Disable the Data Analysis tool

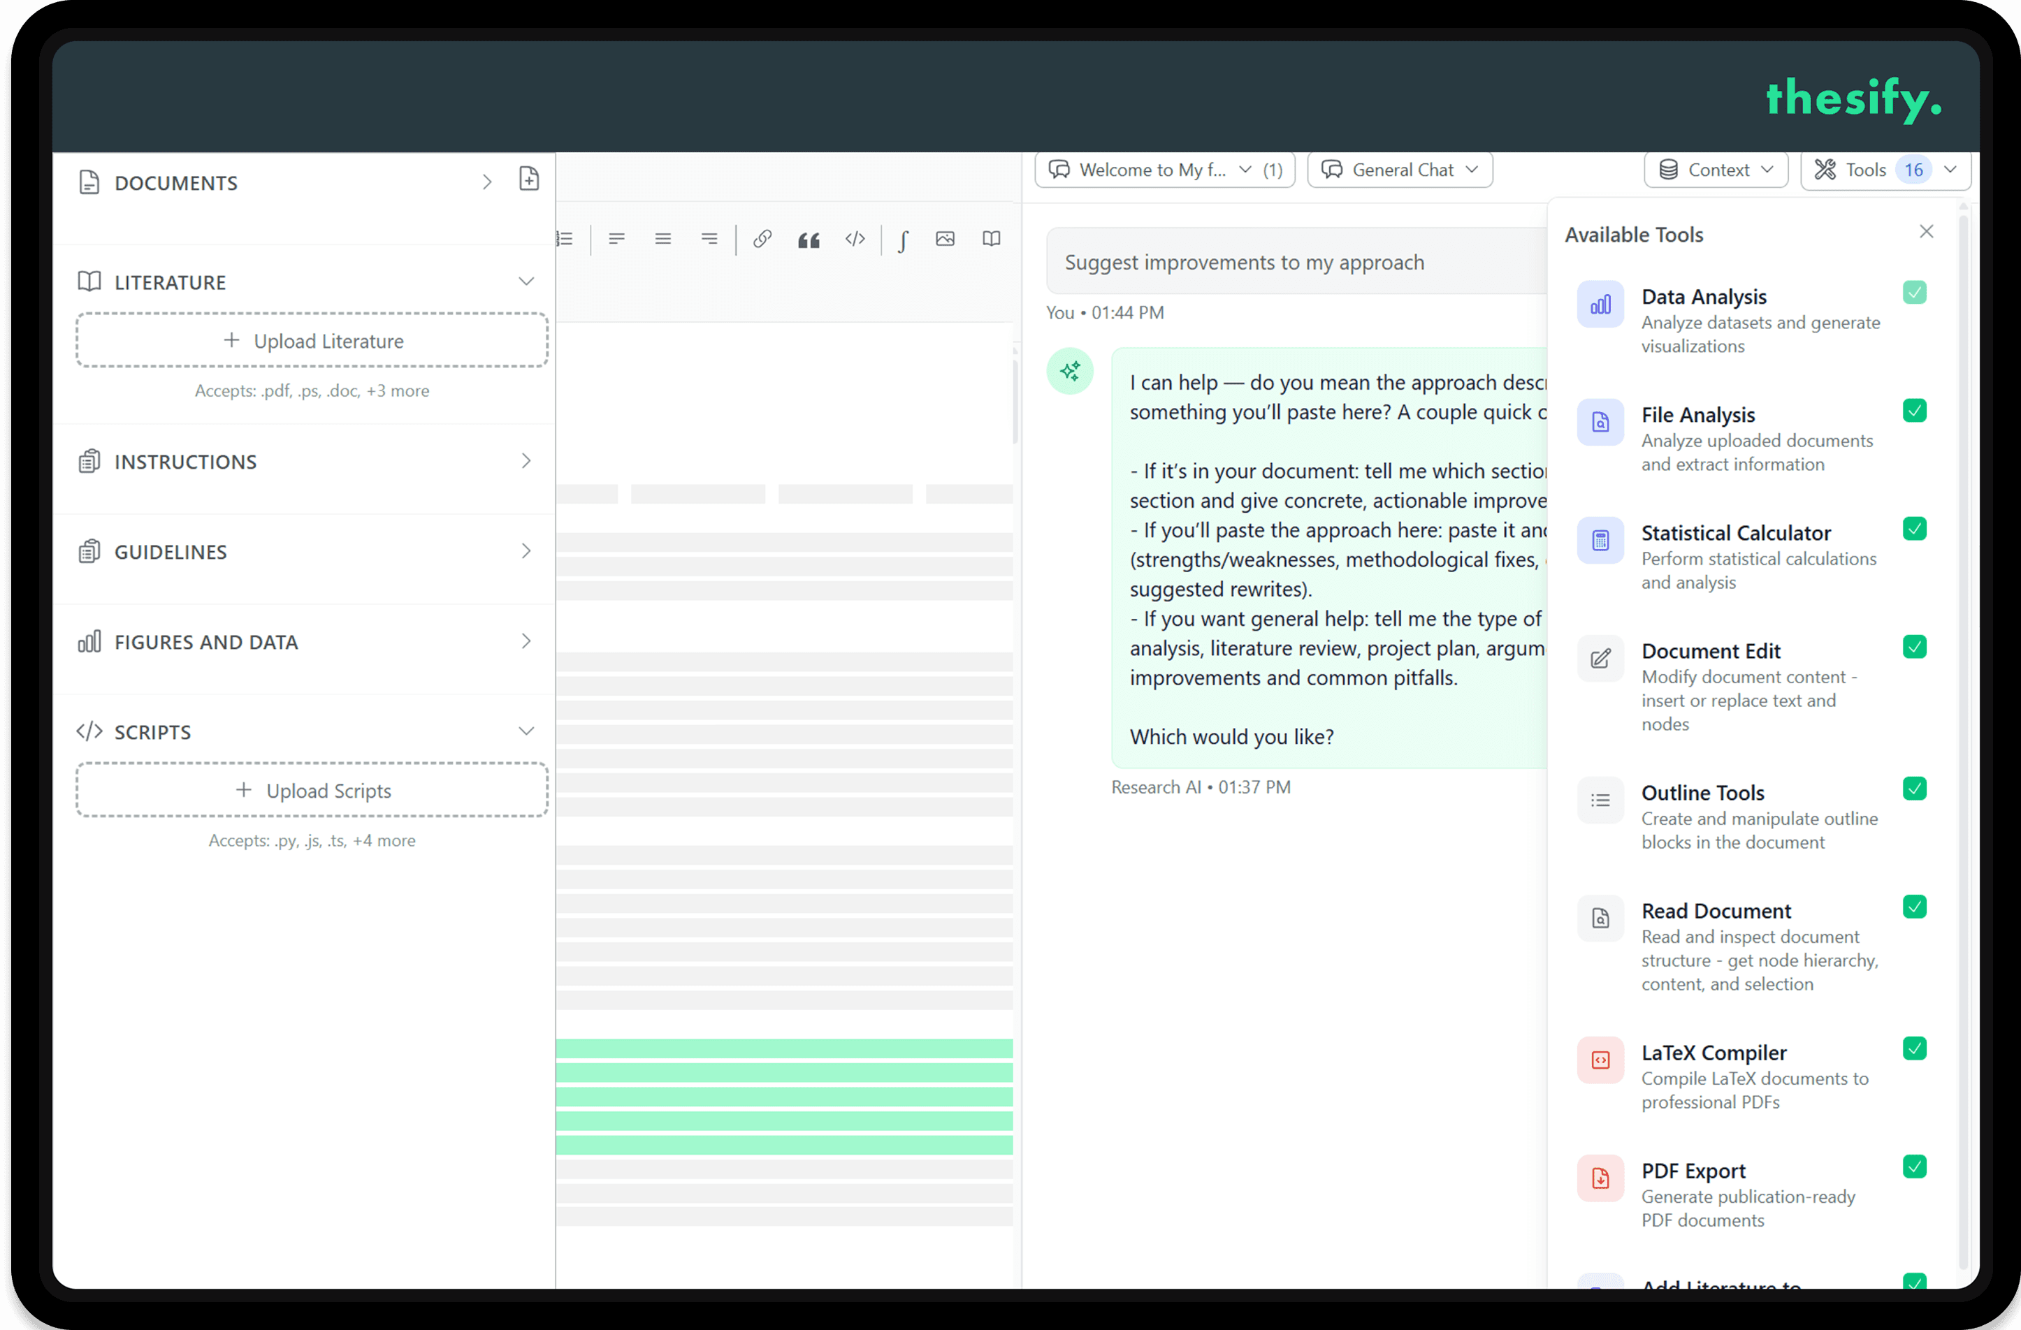1915,292
